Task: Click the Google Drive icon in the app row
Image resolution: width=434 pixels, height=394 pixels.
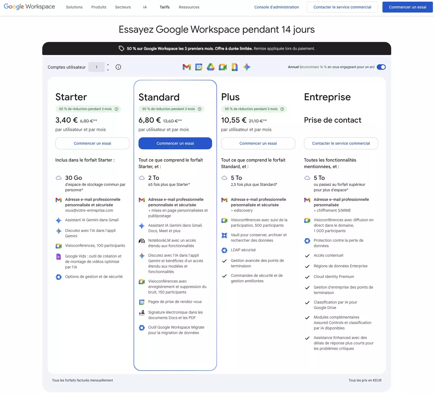Action: [x=211, y=67]
